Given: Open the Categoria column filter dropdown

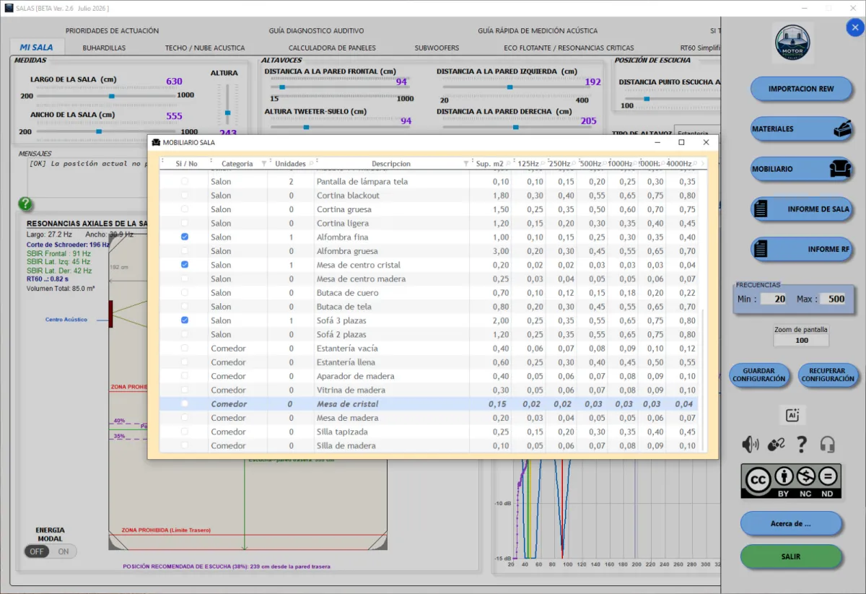Looking at the screenshot, I should tap(263, 164).
